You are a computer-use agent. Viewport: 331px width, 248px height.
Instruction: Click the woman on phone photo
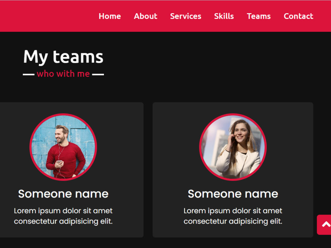(233, 147)
